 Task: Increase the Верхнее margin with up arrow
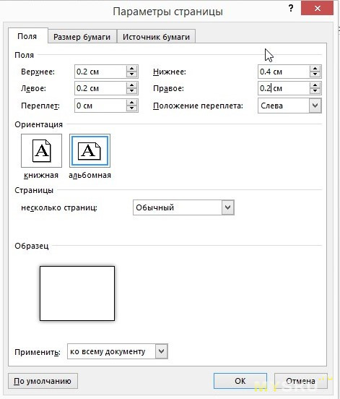(131, 69)
